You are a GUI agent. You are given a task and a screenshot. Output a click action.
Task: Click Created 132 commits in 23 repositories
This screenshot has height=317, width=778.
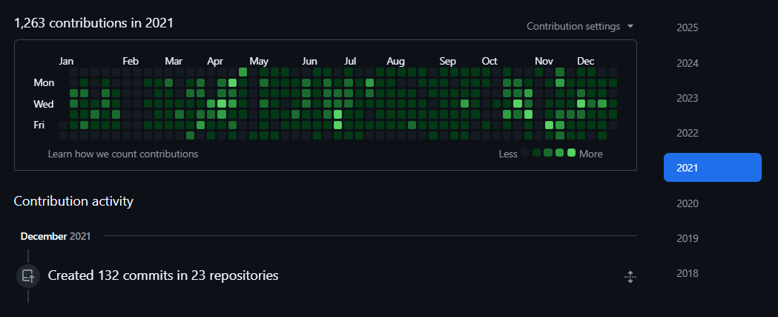click(x=163, y=275)
